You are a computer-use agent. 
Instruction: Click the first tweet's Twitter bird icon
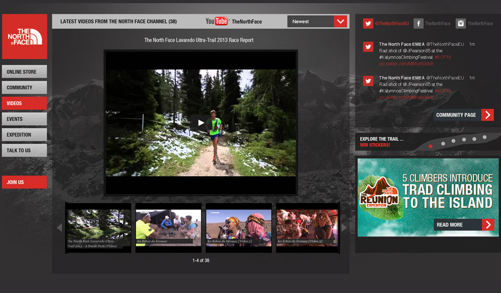(368, 47)
